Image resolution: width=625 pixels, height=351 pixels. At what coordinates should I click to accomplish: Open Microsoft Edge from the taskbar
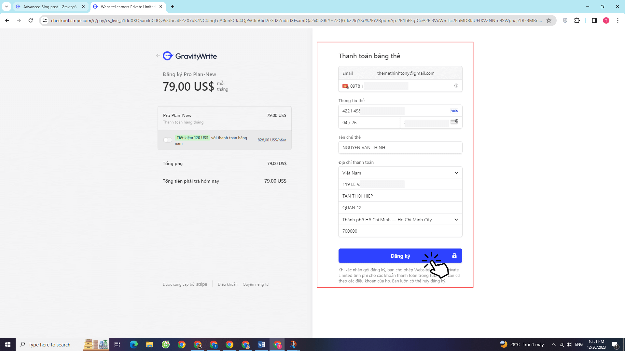click(x=133, y=344)
